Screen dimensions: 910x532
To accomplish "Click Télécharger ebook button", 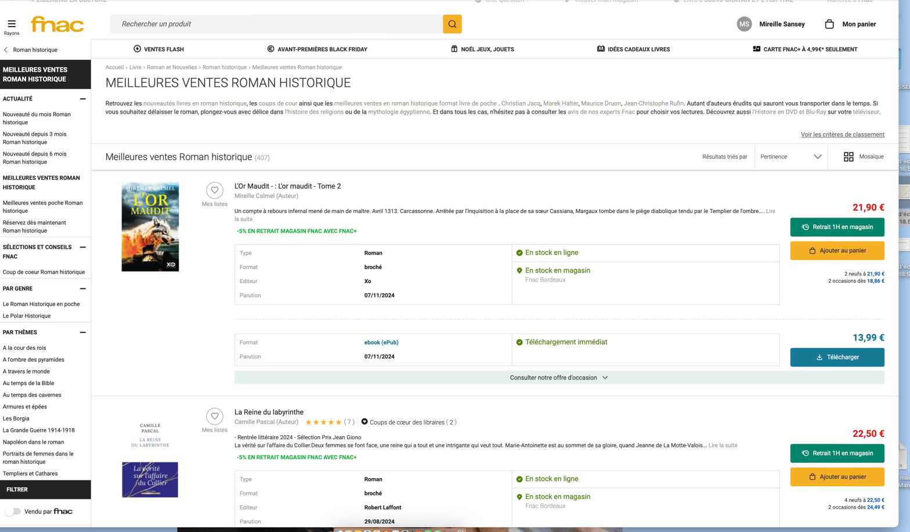I will 837,357.
